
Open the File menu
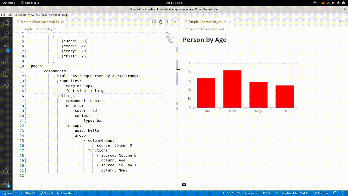(x=3, y=15)
